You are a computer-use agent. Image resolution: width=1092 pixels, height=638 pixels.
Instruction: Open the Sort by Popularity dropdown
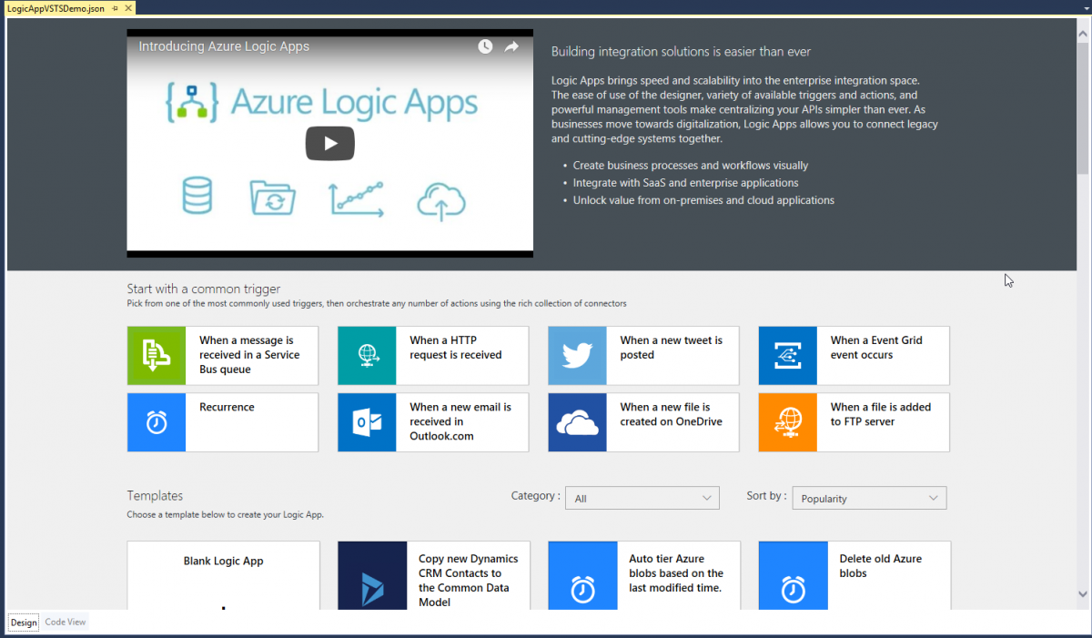click(x=869, y=498)
